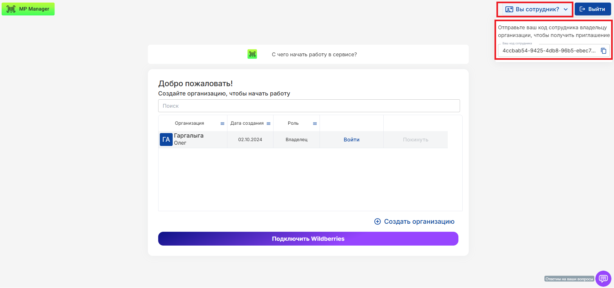The height and width of the screenshot is (288, 614).
Task: Sort by the Организация column header
Action: coord(189,123)
